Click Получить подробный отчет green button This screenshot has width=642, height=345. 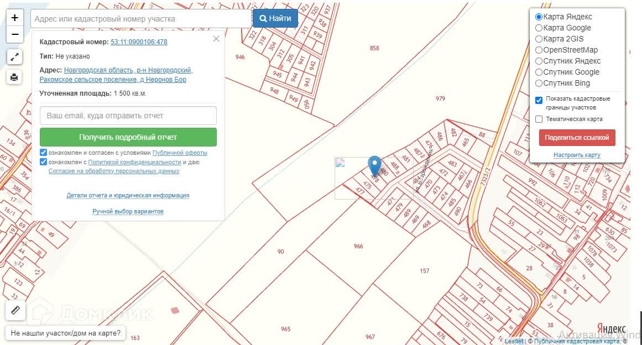[128, 137]
